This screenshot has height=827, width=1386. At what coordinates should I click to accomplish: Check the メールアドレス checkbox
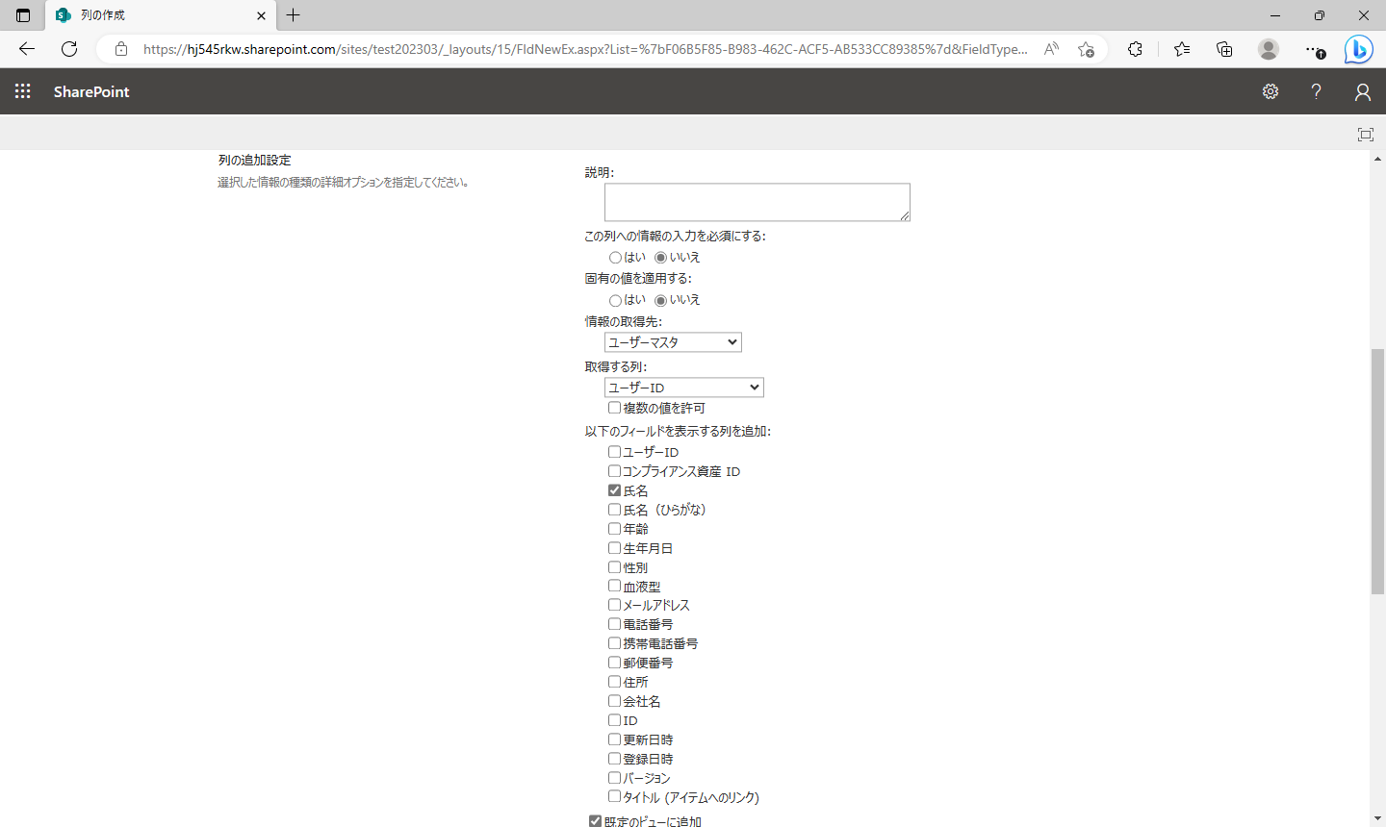pyautogui.click(x=614, y=605)
